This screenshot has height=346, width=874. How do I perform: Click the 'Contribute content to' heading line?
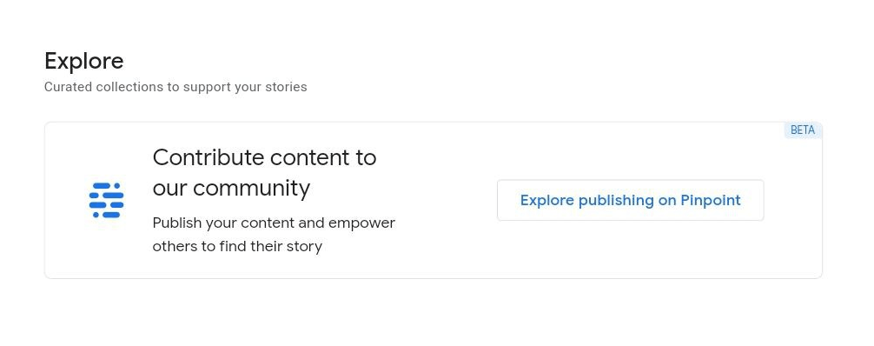(265, 157)
